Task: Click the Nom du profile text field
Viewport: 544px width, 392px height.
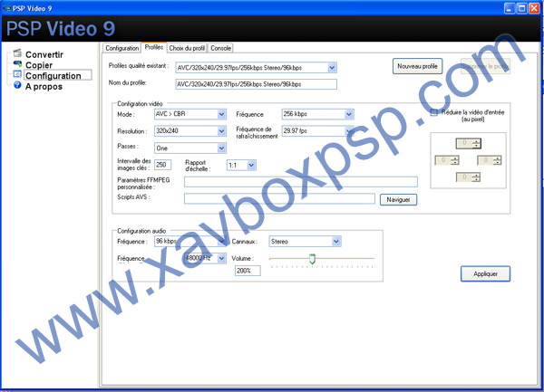Action: 256,84
